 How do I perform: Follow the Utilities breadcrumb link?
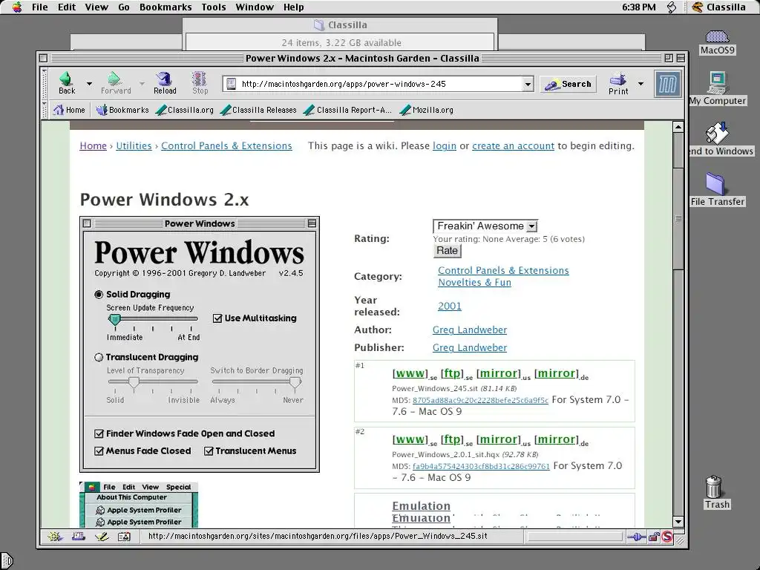134,146
